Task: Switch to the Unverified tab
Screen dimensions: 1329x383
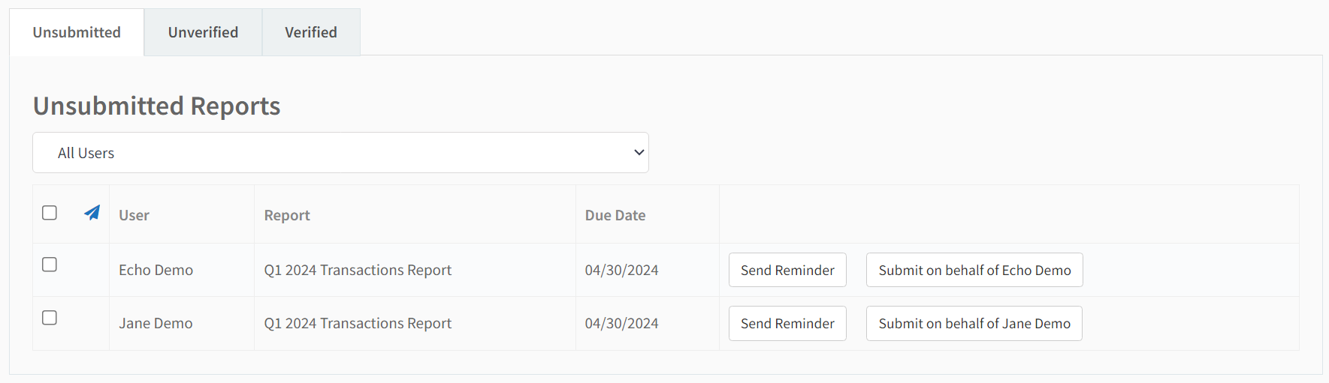Action: (203, 32)
